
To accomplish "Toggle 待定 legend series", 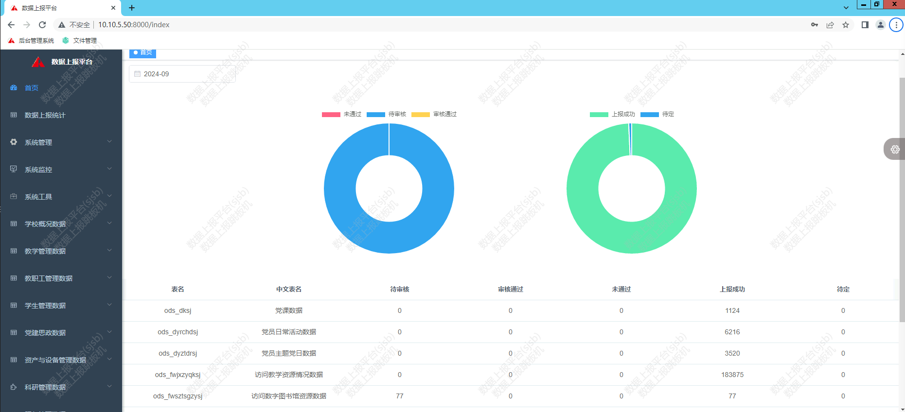I will point(657,114).
